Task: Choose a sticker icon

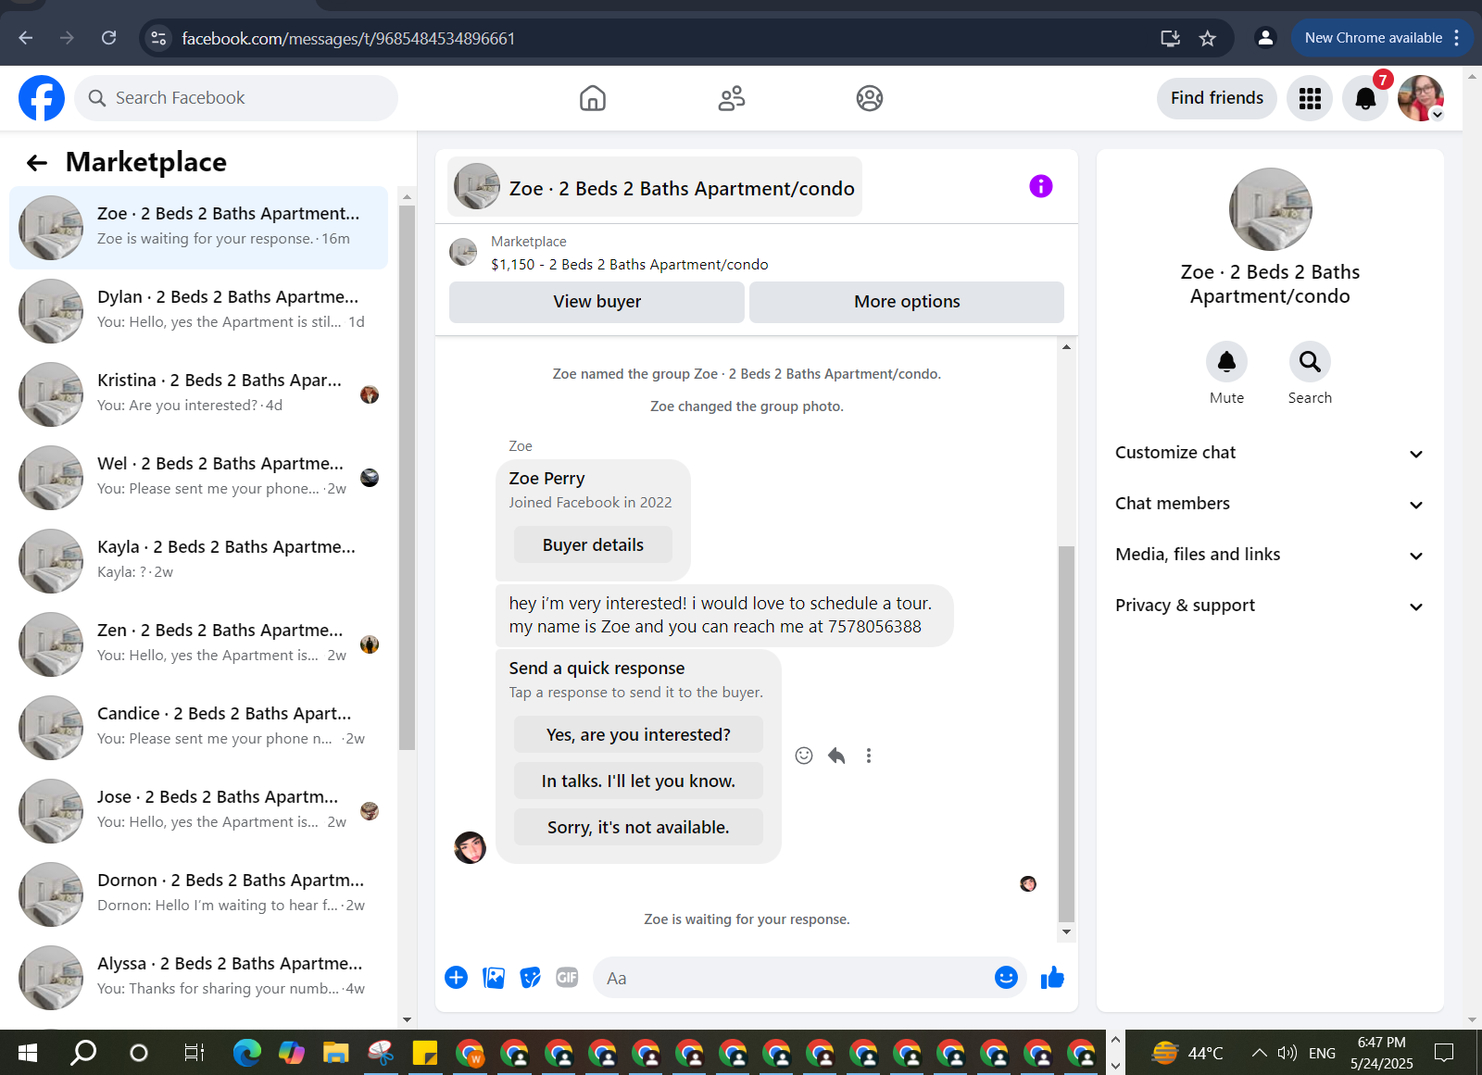Action: 531,978
